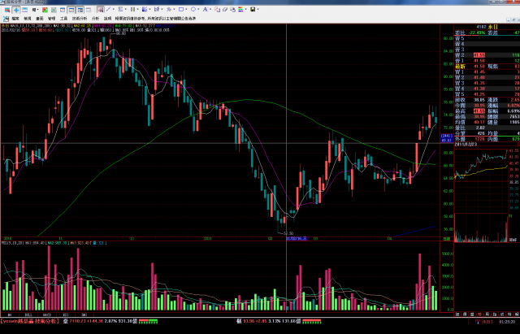Open the 視 dropdown in the toolbar
This screenshot has width=520, height=334.
tap(35, 10)
